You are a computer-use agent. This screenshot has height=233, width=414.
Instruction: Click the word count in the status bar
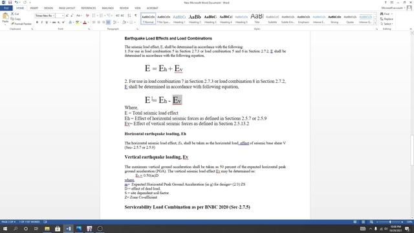pyautogui.click(x=29, y=222)
